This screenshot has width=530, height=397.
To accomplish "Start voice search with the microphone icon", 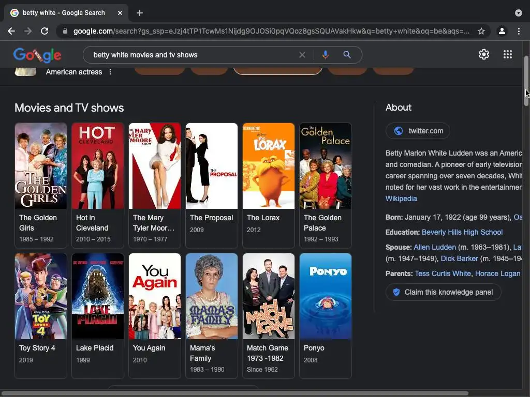I will tap(326, 55).
